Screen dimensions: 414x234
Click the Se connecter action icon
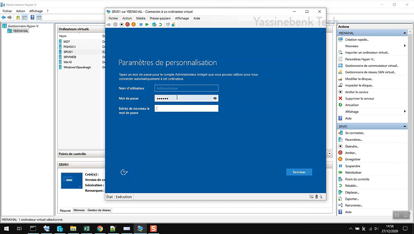click(340, 133)
